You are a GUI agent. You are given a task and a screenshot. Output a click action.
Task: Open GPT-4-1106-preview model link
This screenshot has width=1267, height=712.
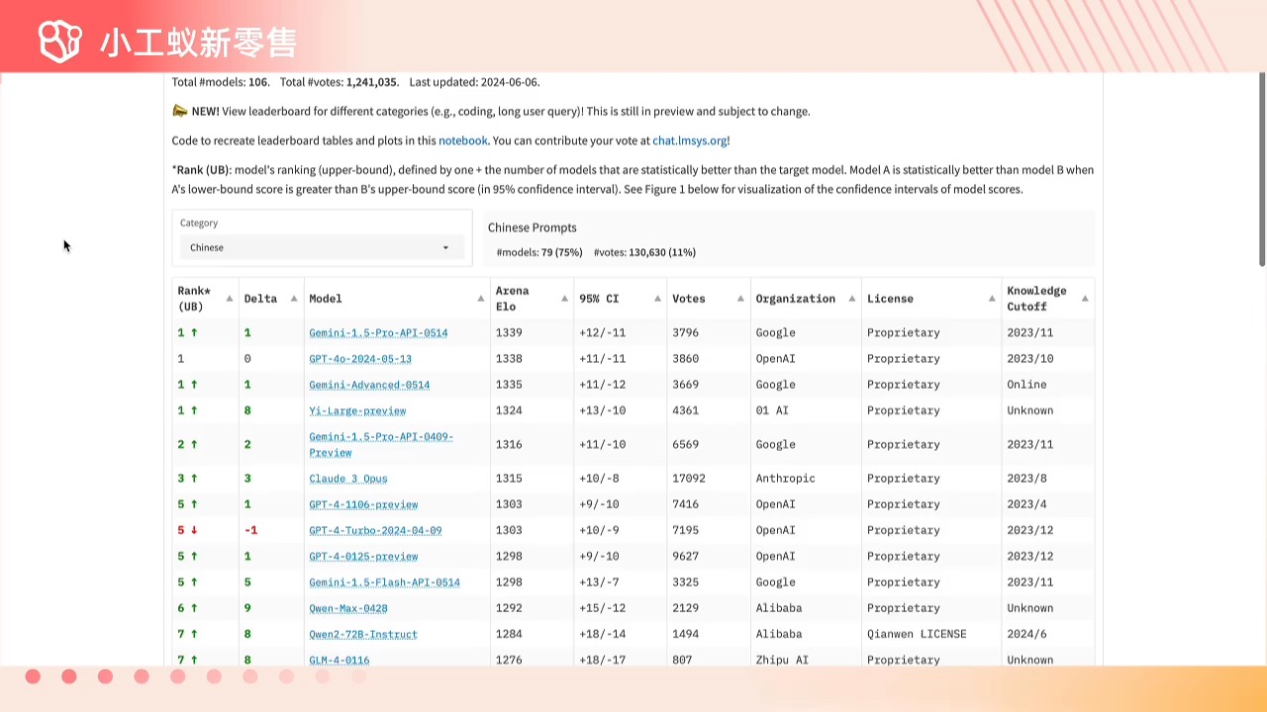[363, 504]
